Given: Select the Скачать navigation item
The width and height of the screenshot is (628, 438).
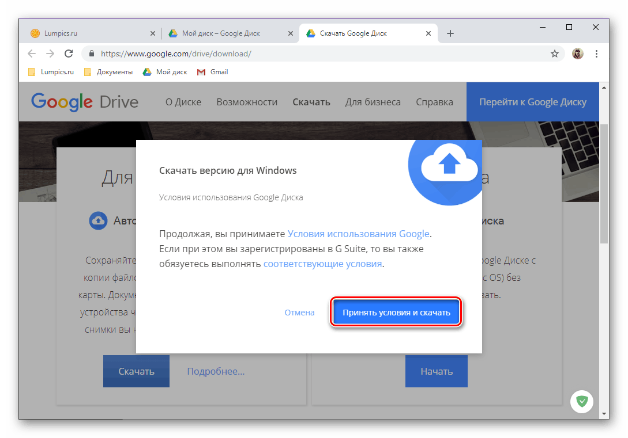Looking at the screenshot, I should 311,102.
